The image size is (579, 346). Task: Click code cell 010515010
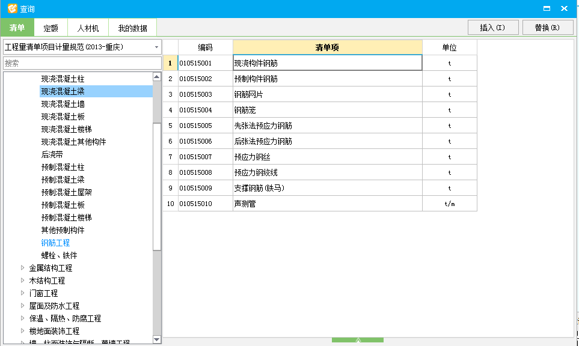(205, 204)
